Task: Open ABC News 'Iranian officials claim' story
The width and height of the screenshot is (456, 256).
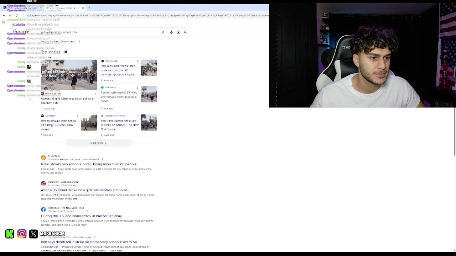Action: tap(59, 125)
